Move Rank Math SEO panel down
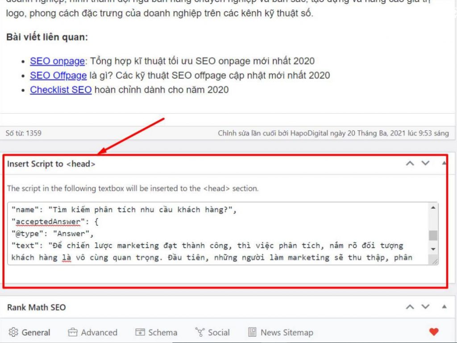This screenshot has width=457, height=343. [425, 306]
